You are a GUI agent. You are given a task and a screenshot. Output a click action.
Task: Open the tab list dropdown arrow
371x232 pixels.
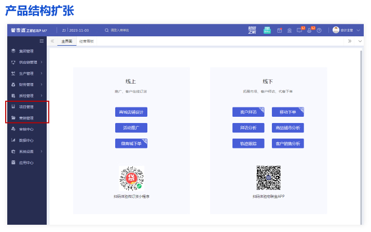(360, 40)
